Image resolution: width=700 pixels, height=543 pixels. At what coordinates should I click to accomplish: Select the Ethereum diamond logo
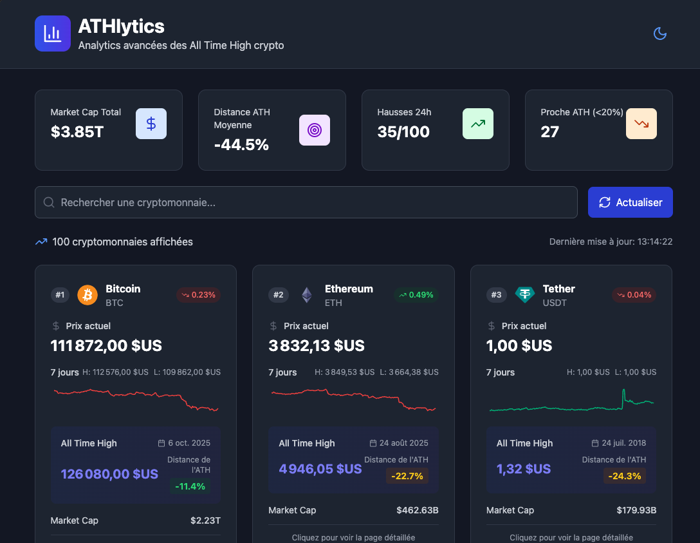coord(307,294)
